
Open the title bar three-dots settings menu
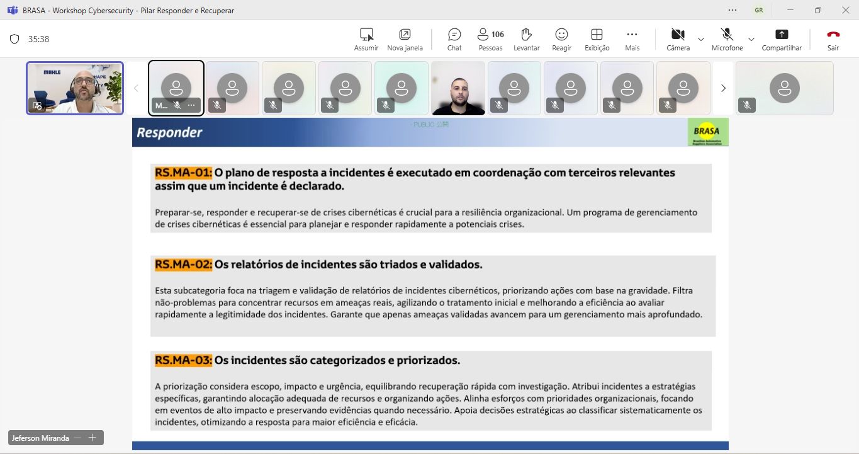click(x=732, y=10)
